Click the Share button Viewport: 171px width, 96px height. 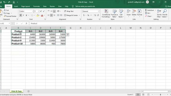[x=168, y=6]
